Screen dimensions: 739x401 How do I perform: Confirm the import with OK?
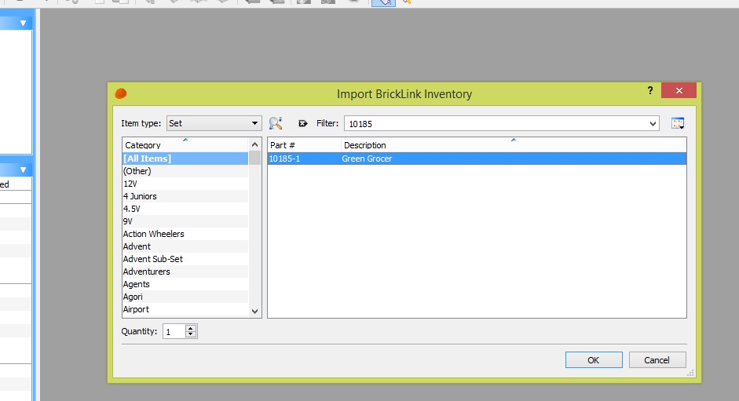click(594, 360)
